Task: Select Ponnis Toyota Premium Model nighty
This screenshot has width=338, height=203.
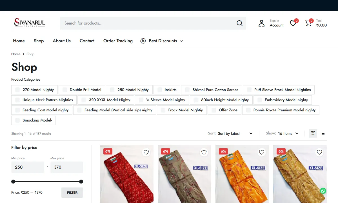Action: (281, 110)
